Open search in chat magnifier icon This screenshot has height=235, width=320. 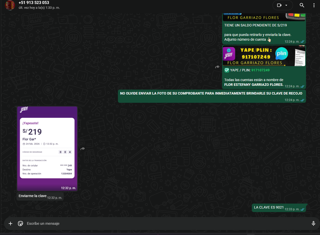(x=302, y=5)
